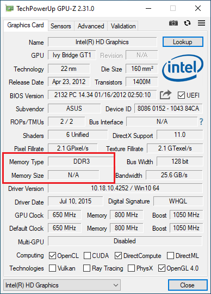Click the refresh arrows icon
Screen dimensions: 211x294
[x=187, y=23]
